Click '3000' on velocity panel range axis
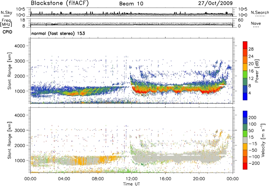This screenshot has height=186, width=269. pyautogui.click(x=20, y=130)
